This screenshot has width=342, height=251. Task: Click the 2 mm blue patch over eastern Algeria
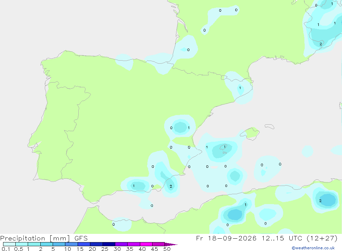327,200
